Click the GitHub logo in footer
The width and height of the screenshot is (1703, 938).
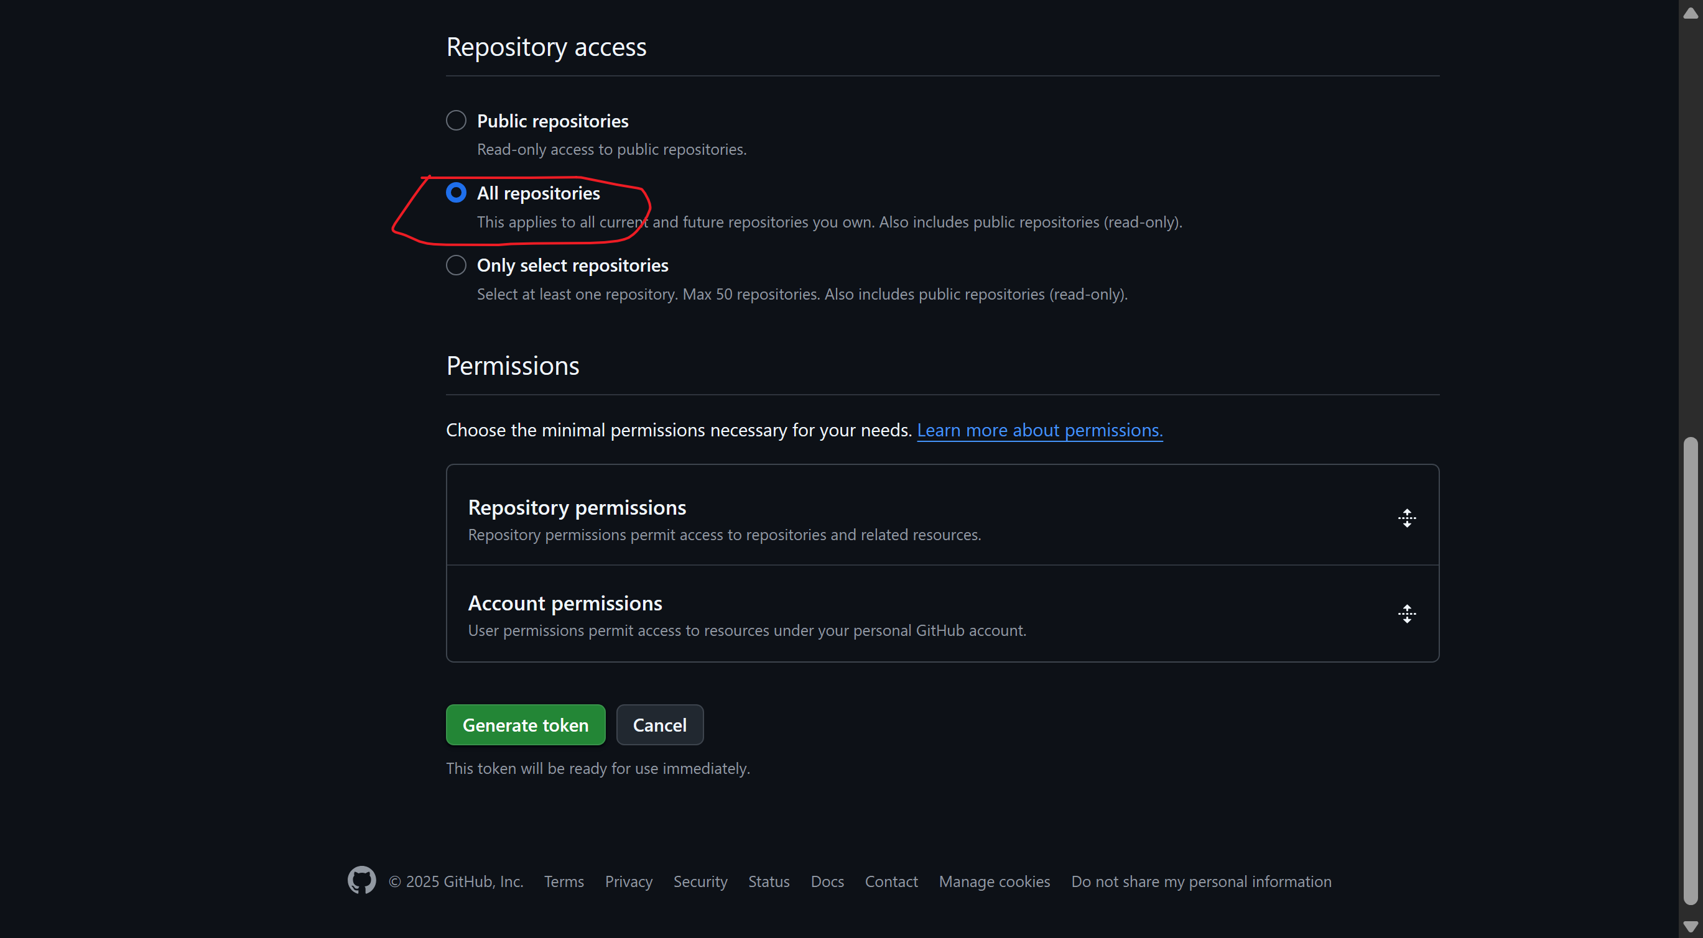[x=361, y=881]
